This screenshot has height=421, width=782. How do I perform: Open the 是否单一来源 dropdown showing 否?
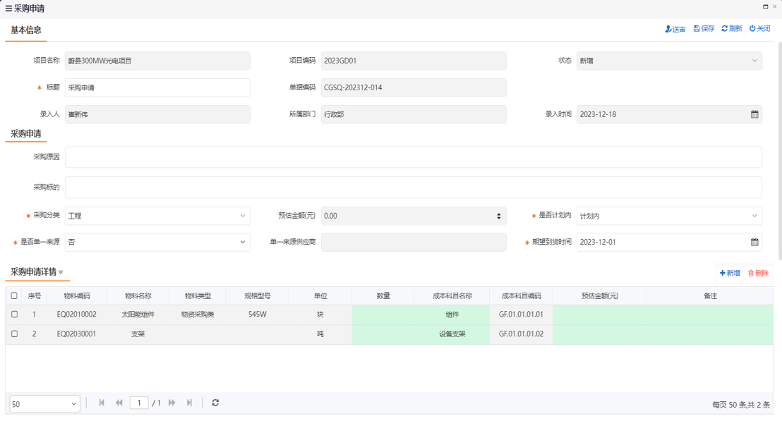(x=157, y=242)
